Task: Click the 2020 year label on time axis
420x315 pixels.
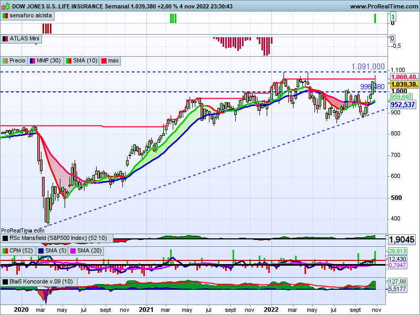Action: pos(21,310)
